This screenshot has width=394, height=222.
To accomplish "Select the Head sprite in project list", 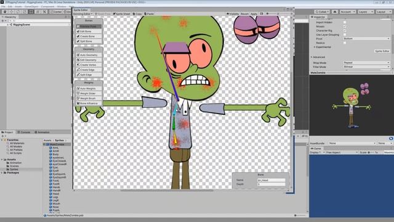I will point(55,194).
